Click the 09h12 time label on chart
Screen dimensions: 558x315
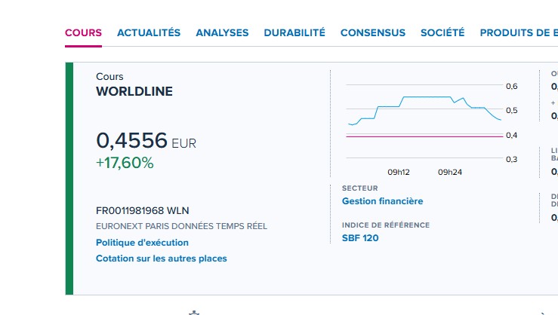398,172
